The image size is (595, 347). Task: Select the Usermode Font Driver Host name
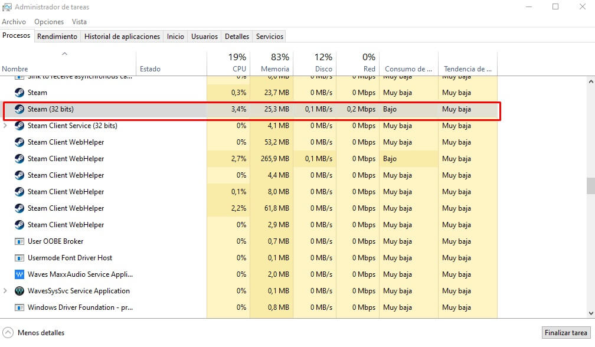(70, 258)
